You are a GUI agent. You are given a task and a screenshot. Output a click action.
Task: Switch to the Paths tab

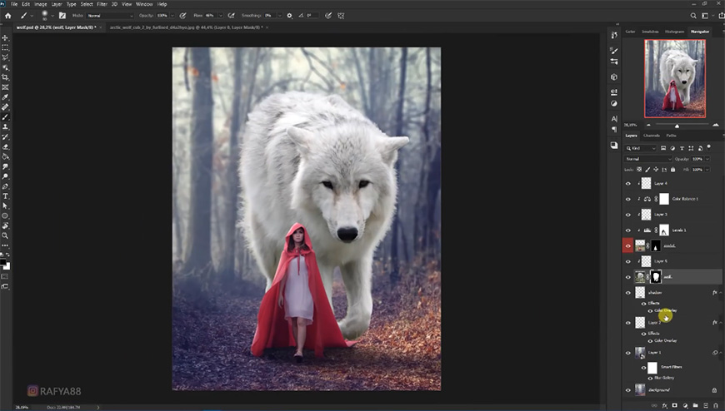pyautogui.click(x=672, y=136)
